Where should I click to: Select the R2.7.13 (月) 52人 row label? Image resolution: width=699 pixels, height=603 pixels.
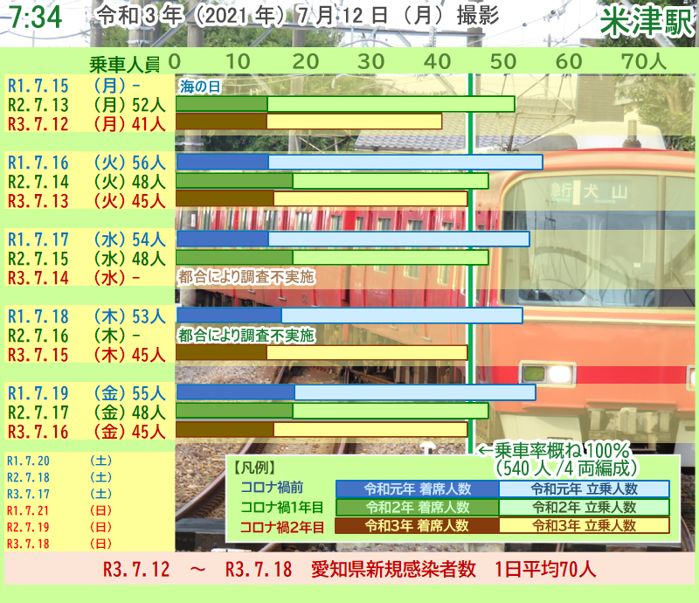pyautogui.click(x=87, y=105)
